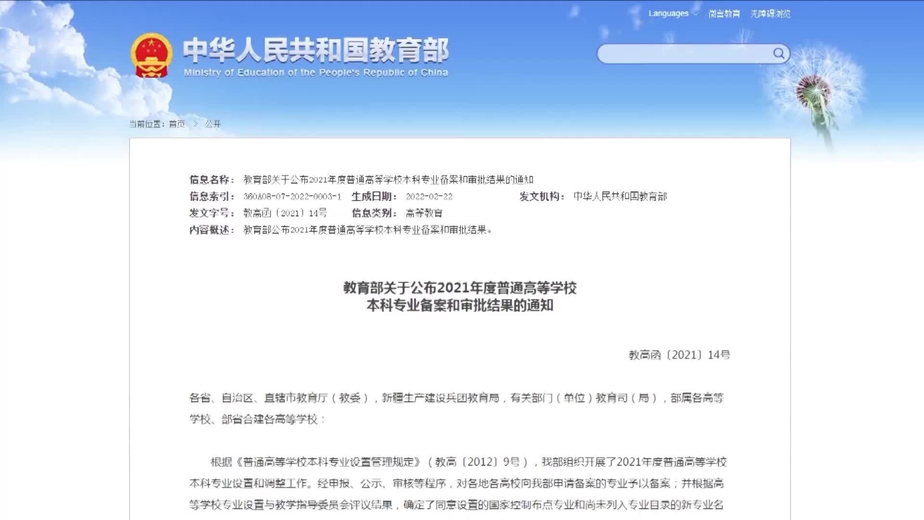Click the 当前位置 label in the breadcrumb
The width and height of the screenshot is (924, 520).
click(x=147, y=124)
